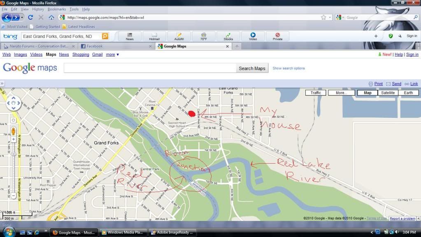Image resolution: width=421 pixels, height=237 pixels.
Task: Click the Search Maps button
Action: click(252, 68)
